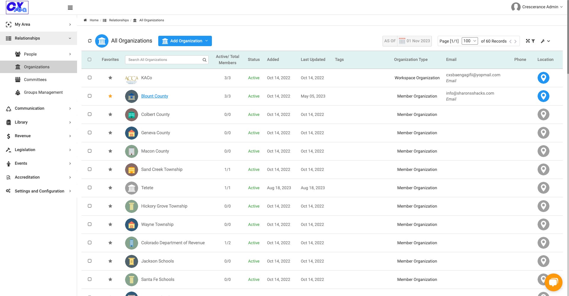The width and height of the screenshot is (569, 296).
Task: Click the refresh icon beside All Organizations
Action: click(90, 41)
